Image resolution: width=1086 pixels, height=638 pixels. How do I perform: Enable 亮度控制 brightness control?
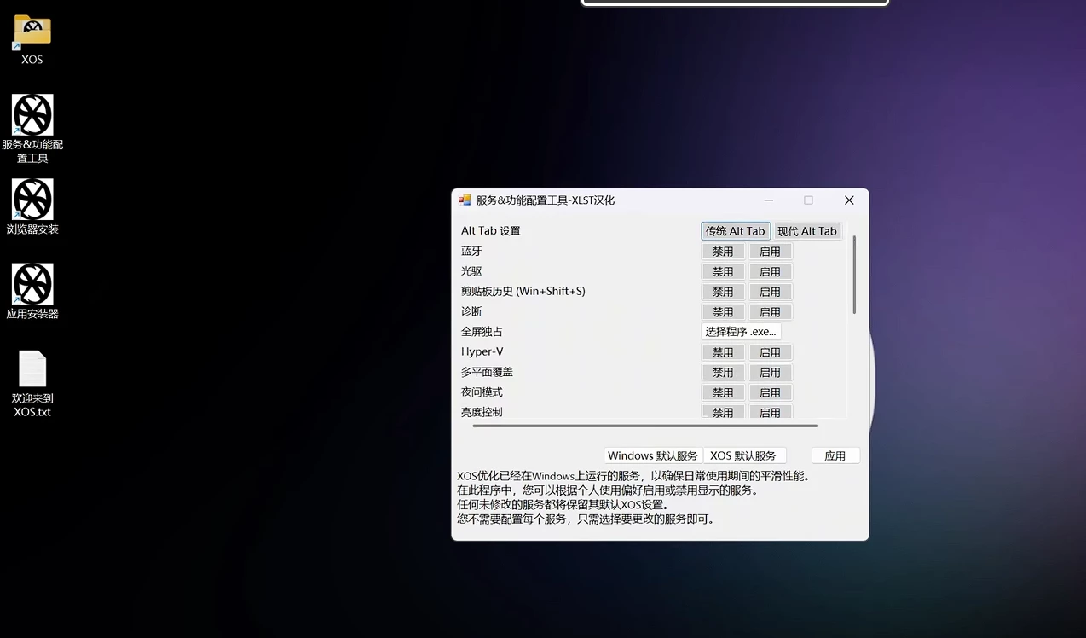click(770, 412)
